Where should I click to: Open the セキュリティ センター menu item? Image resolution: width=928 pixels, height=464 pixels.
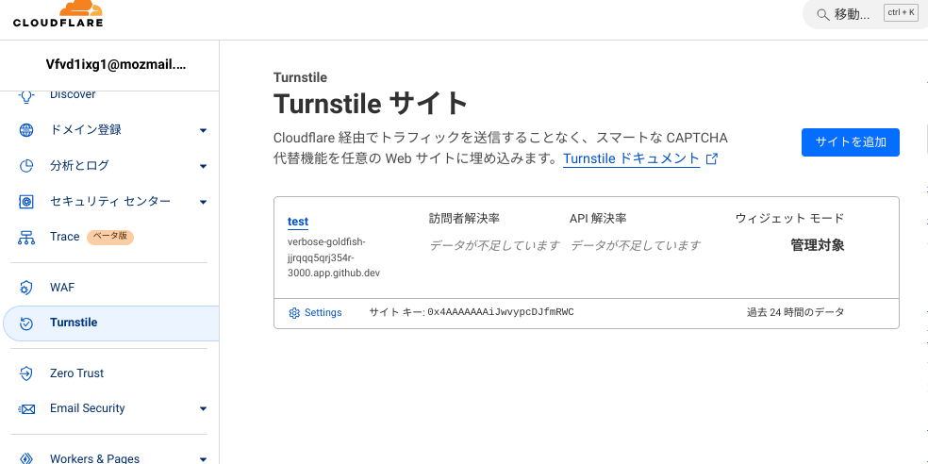tap(109, 202)
